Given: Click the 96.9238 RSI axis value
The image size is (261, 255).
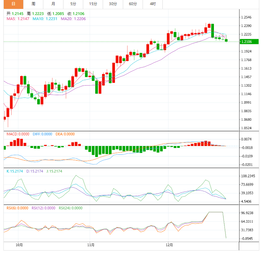Looking at the screenshot, I should 247,213.
